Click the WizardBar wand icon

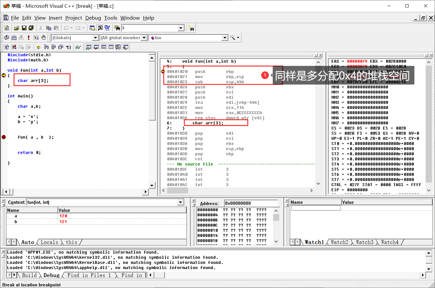(233, 38)
